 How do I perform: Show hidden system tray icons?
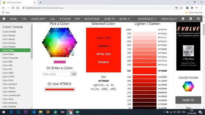coord(164,112)
